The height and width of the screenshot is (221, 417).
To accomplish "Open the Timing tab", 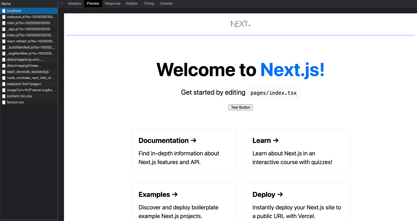I will tap(149, 4).
